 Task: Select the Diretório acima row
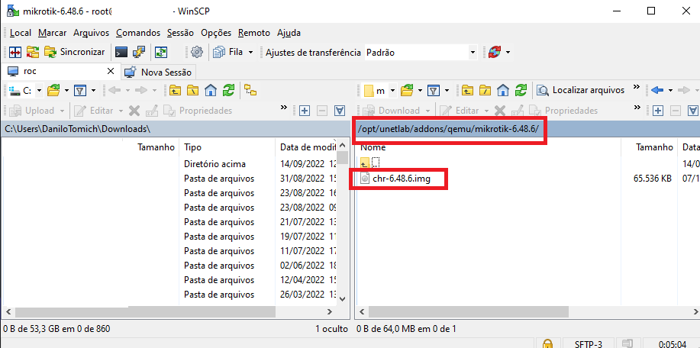pos(215,164)
